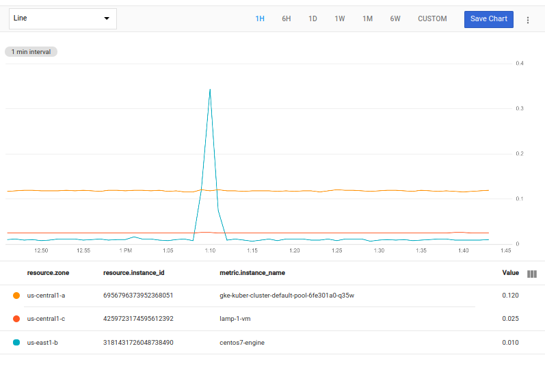545x366 pixels.
Task: Click the legend columns selector icon
Action: coord(532,274)
